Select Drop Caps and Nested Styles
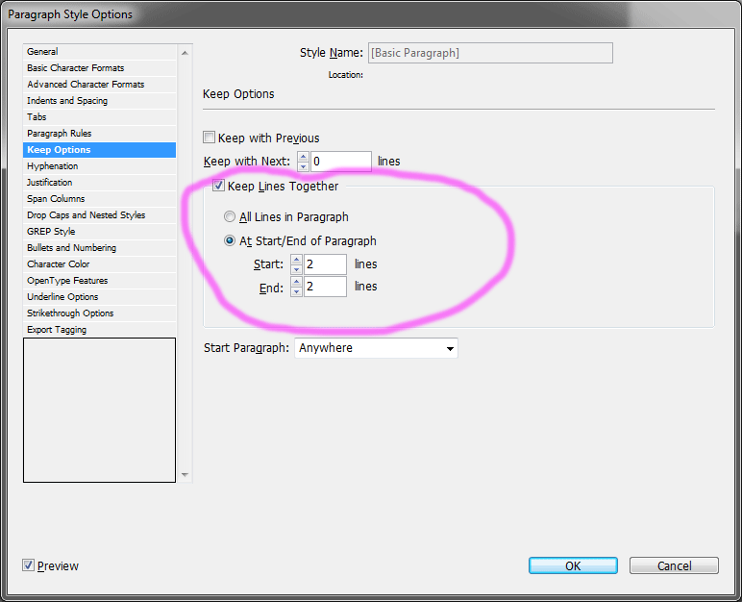742x602 pixels. 99,215
